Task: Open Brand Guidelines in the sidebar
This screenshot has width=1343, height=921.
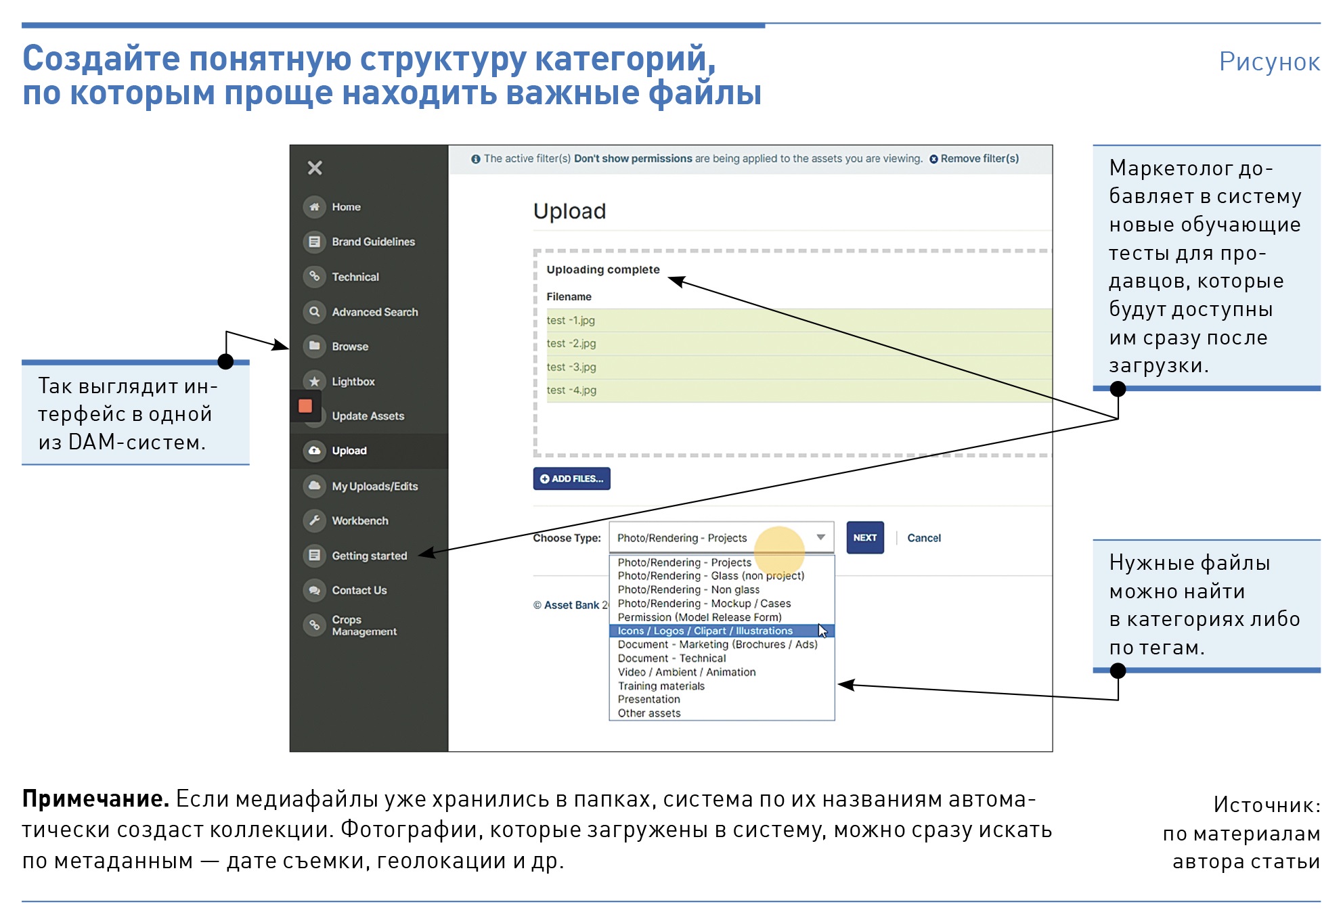Action: [x=373, y=242]
